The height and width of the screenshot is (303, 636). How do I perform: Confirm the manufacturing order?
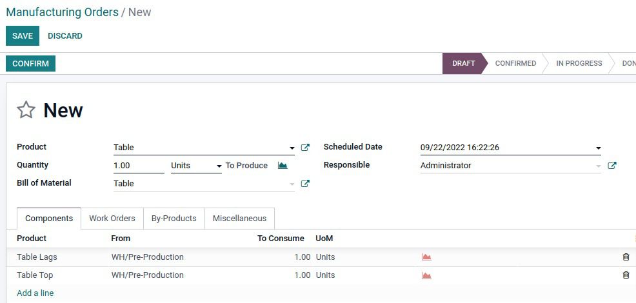[30, 64]
